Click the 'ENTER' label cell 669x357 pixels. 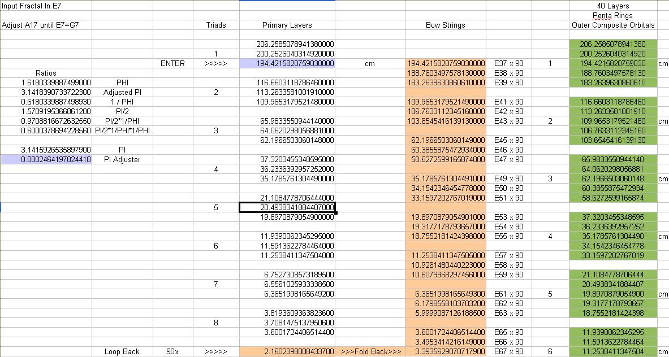[x=172, y=63]
